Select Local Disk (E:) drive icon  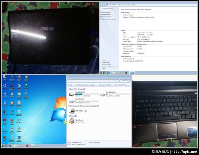[x=72, y=101]
